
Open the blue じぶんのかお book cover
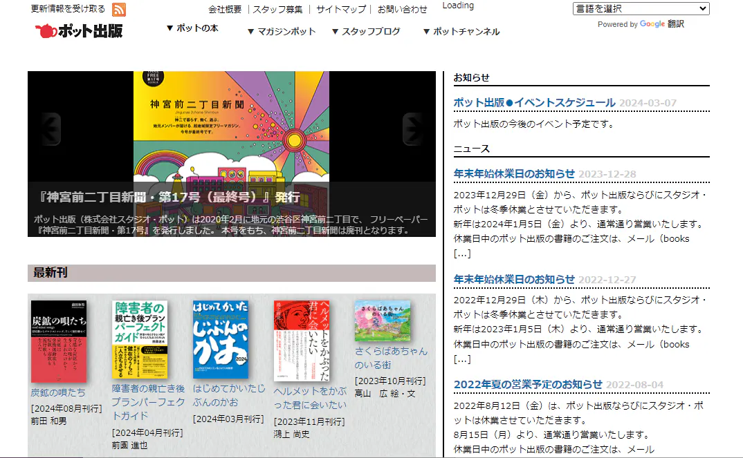pos(221,339)
